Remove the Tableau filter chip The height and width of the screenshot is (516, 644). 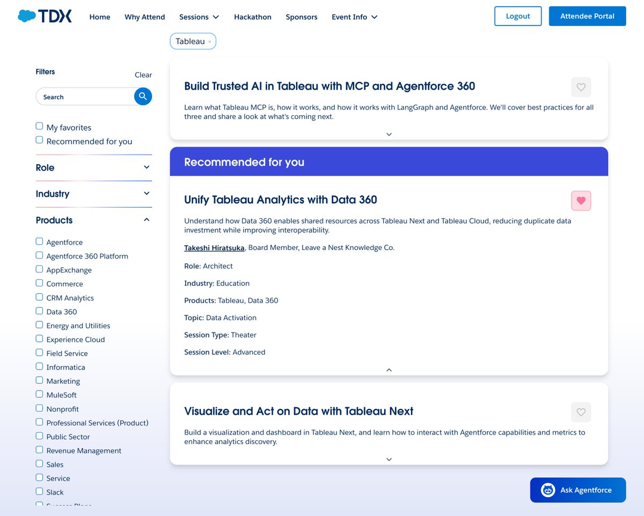coord(209,41)
